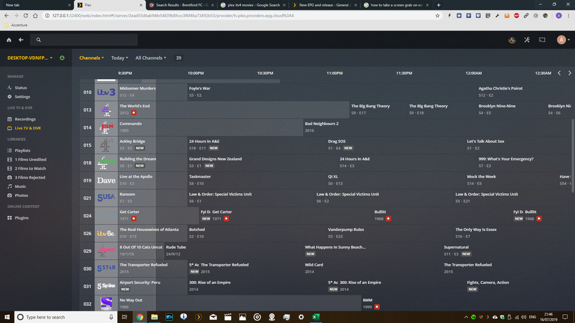Open the Today date dropdown

coord(120,58)
